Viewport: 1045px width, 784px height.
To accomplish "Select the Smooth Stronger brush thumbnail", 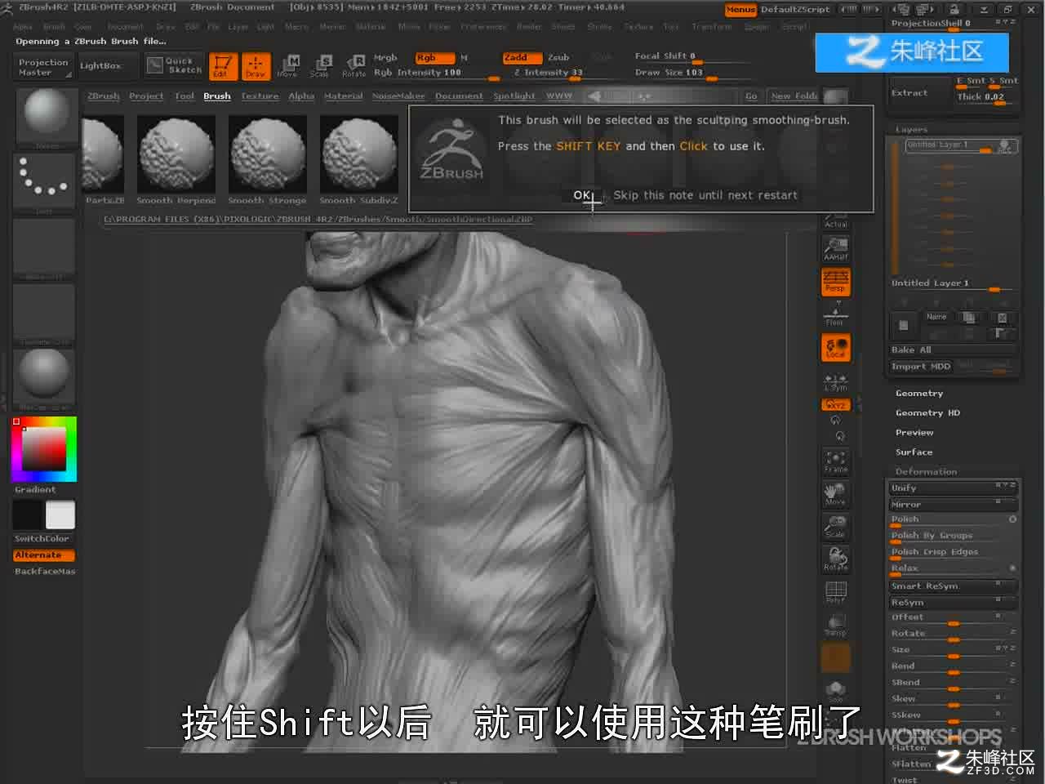I will coord(267,160).
